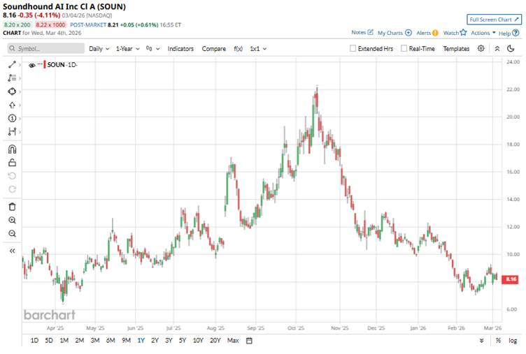Select the 3Y time range

(169, 340)
